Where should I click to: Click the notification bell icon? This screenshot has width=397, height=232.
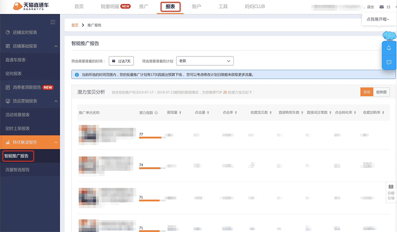click(x=389, y=48)
